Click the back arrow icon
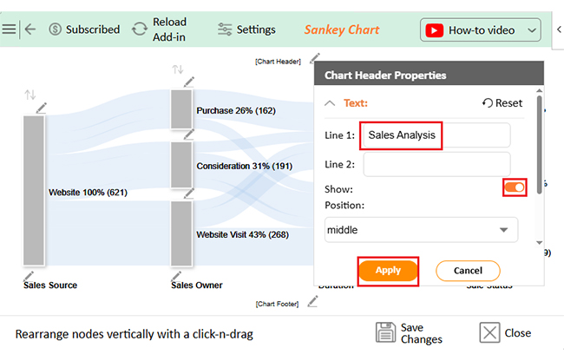The image size is (564, 361). (x=30, y=29)
